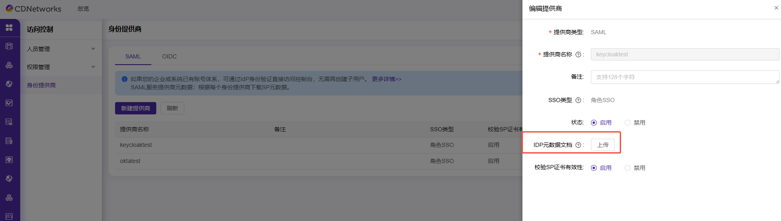Click the 刷新 button
This screenshot has height=221, width=781.
[x=172, y=108]
